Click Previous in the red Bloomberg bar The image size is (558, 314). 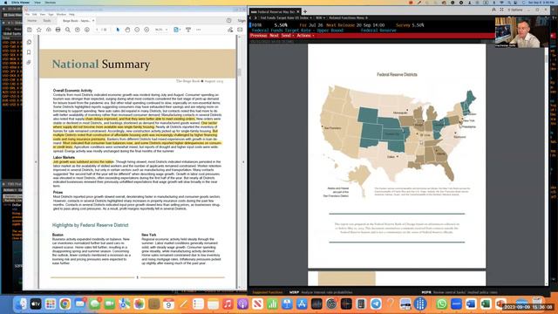(x=258, y=36)
